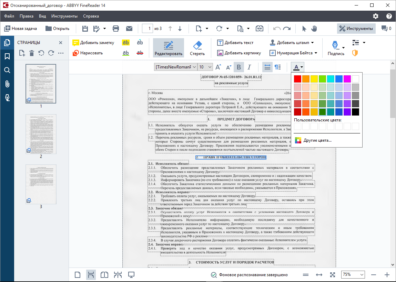Select the pointer arrow tool
Image resolution: width=396 pixels, height=282 pixels.
click(304, 29)
